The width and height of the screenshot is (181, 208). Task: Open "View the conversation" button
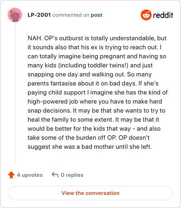[x=90, y=193]
